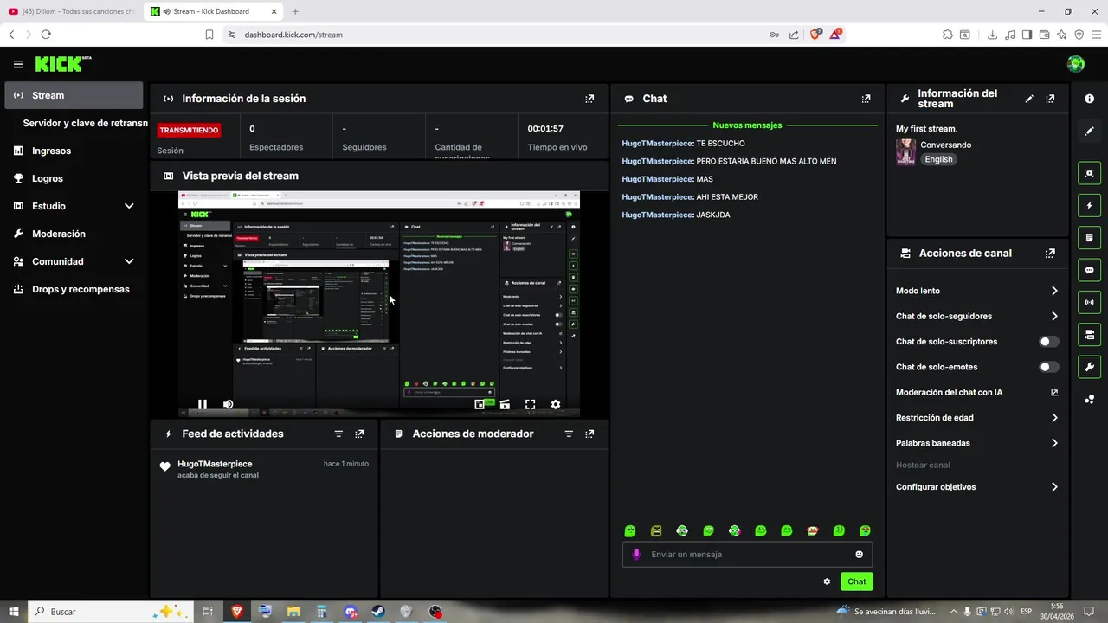
Task: Open the emoji picker in message box
Action: 860,555
